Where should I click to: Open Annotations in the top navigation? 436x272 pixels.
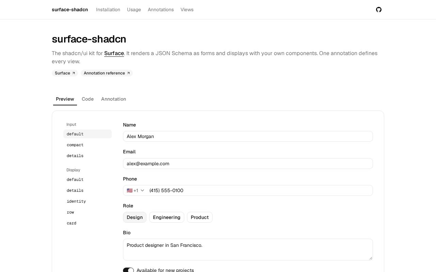pos(161,10)
